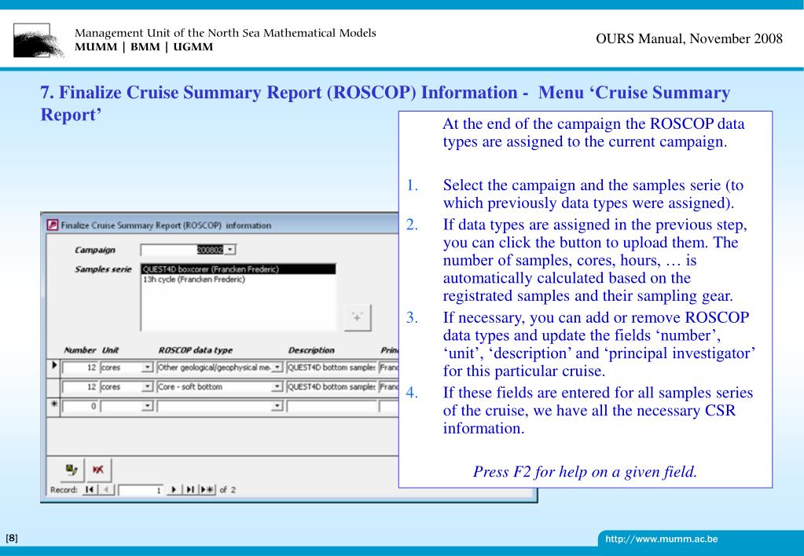Viewport: 804px width, 556px height.
Task: Click second row 'cores' unit text
Action: 111,386
